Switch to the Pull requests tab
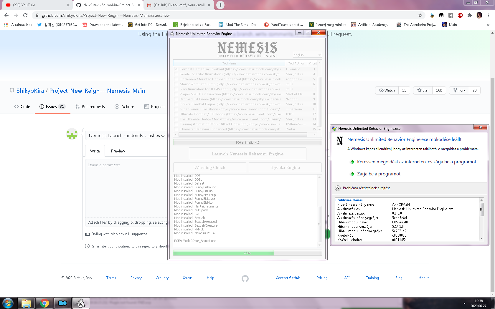The image size is (495, 309). [90, 107]
